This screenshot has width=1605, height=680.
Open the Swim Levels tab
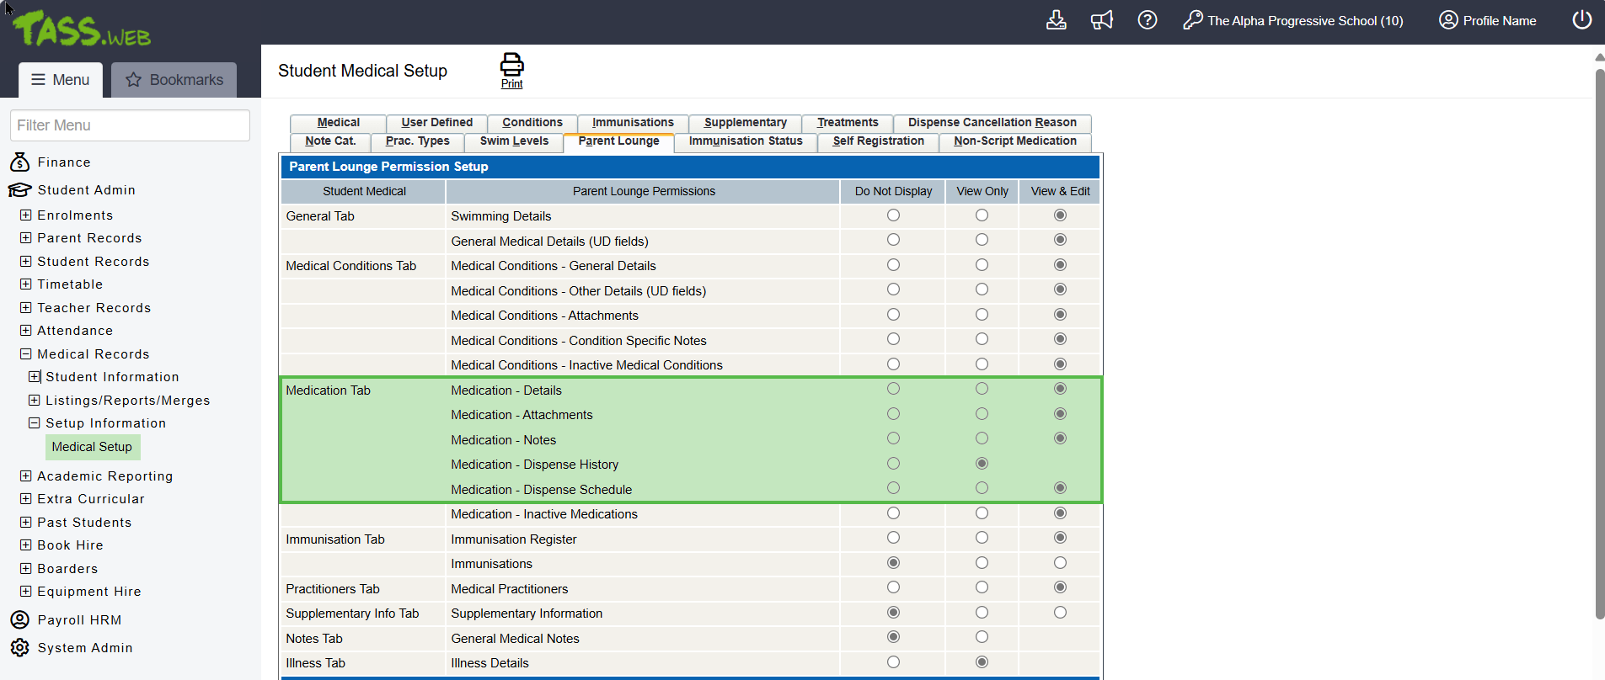[x=514, y=141]
